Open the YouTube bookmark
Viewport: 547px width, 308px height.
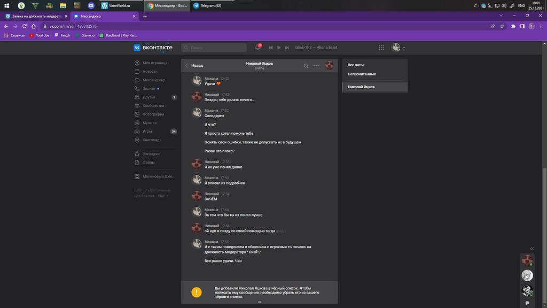click(40, 35)
